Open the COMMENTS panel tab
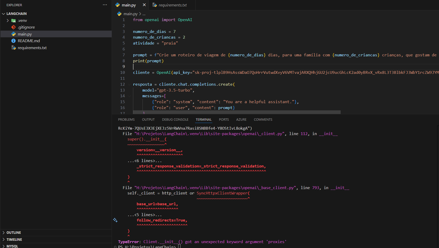 point(263,120)
